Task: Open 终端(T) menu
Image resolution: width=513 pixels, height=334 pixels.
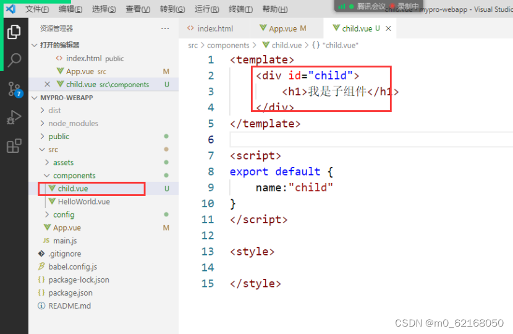Action: [241, 9]
